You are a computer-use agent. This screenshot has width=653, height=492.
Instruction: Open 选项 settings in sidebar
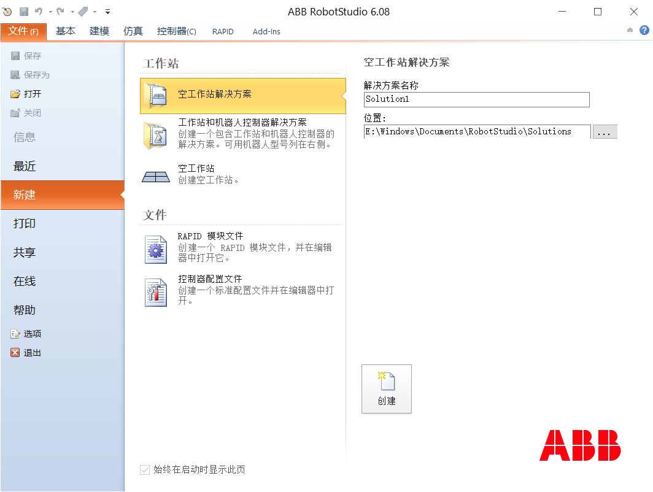(30, 333)
